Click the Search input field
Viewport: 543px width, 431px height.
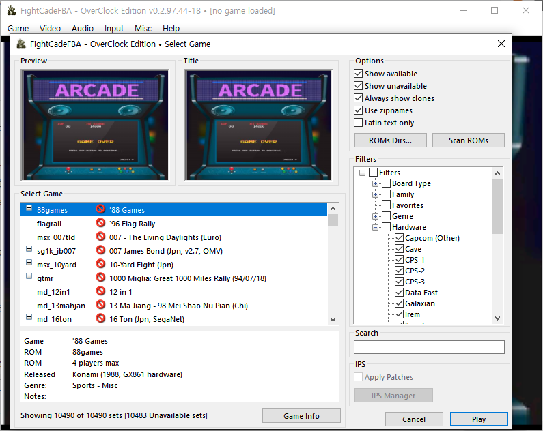point(429,347)
